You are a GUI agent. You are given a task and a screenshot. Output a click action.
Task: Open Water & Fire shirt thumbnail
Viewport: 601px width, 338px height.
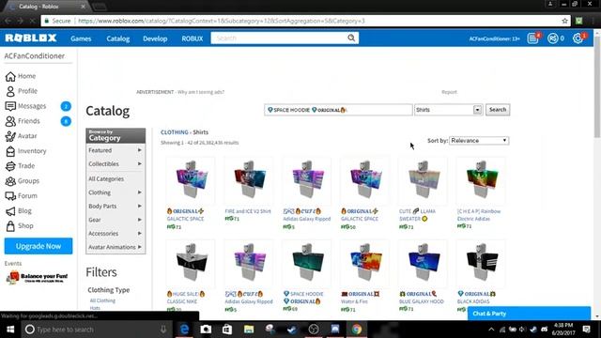point(364,264)
